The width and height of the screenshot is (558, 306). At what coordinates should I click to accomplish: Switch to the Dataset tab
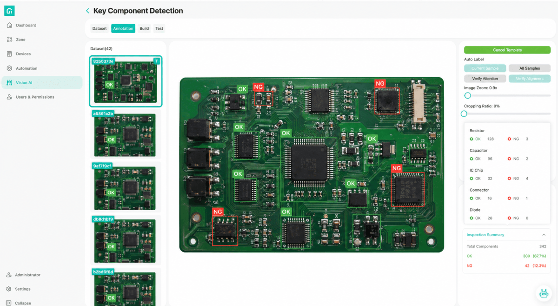click(x=100, y=28)
